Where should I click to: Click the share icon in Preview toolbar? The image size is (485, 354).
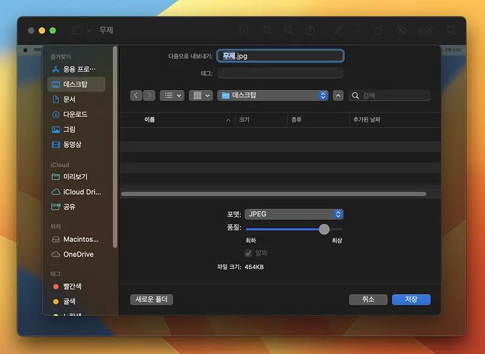coord(310,30)
